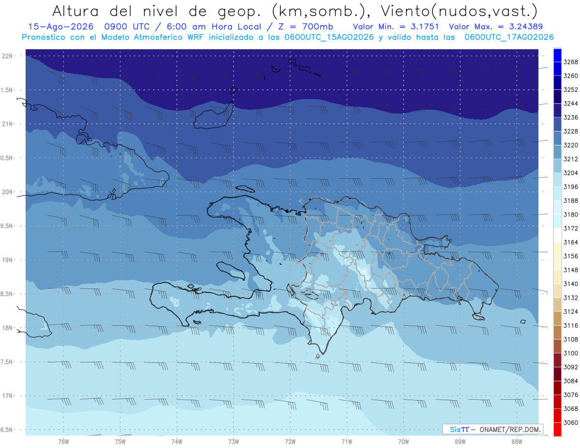
Task: Select the color swatch between 3076 and 3068
Action: tap(557, 402)
